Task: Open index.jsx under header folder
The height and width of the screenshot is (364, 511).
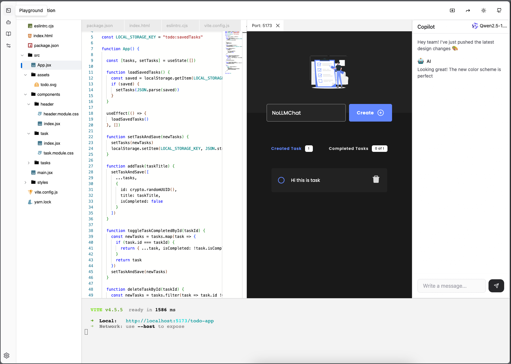Action: [x=52, y=124]
